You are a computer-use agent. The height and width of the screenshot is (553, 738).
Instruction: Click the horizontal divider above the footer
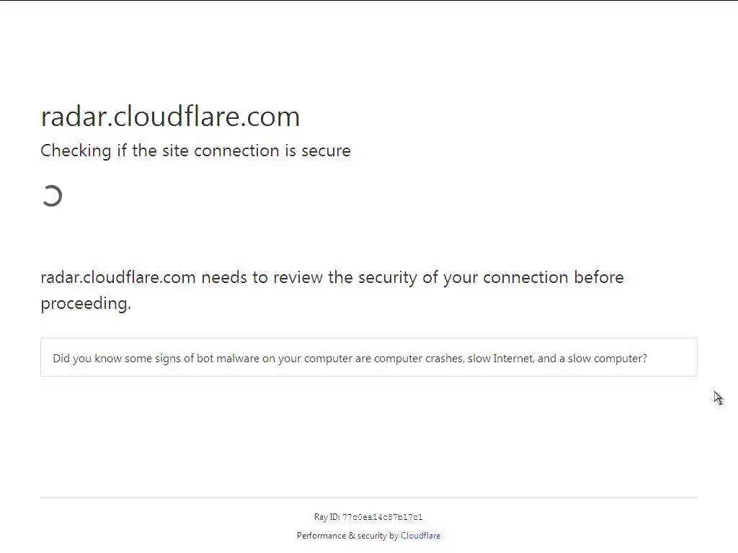pyautogui.click(x=369, y=498)
